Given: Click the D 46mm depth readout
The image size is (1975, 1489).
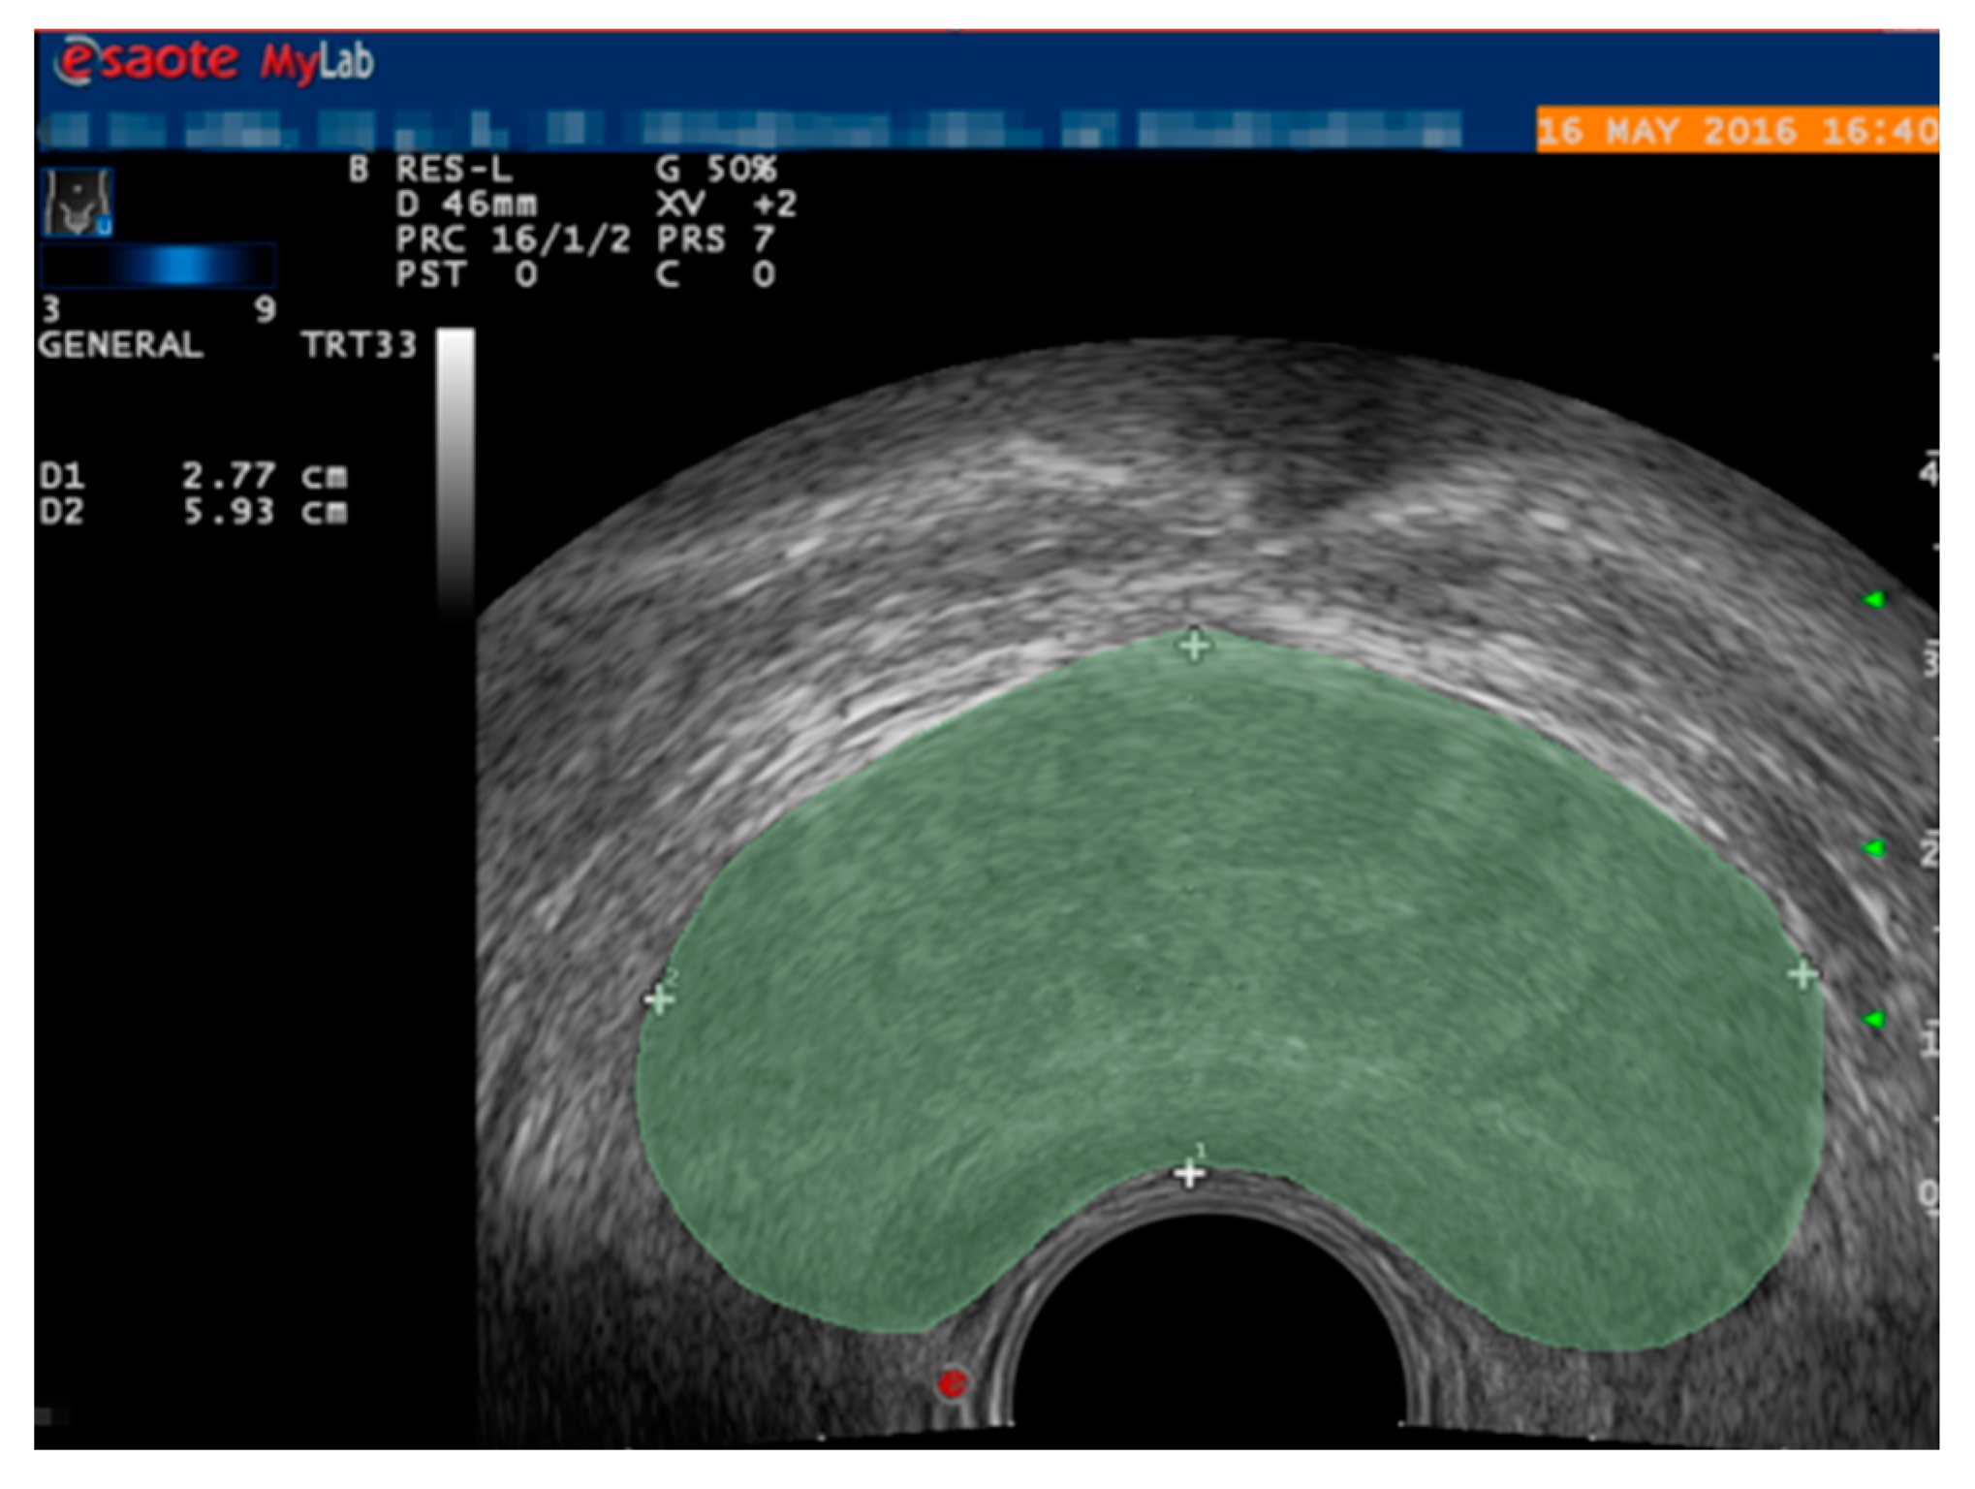Looking at the screenshot, I should [465, 205].
